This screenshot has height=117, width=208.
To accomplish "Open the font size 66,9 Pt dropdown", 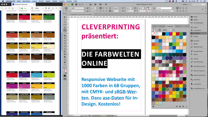I will pyautogui.click(x=97, y=8).
